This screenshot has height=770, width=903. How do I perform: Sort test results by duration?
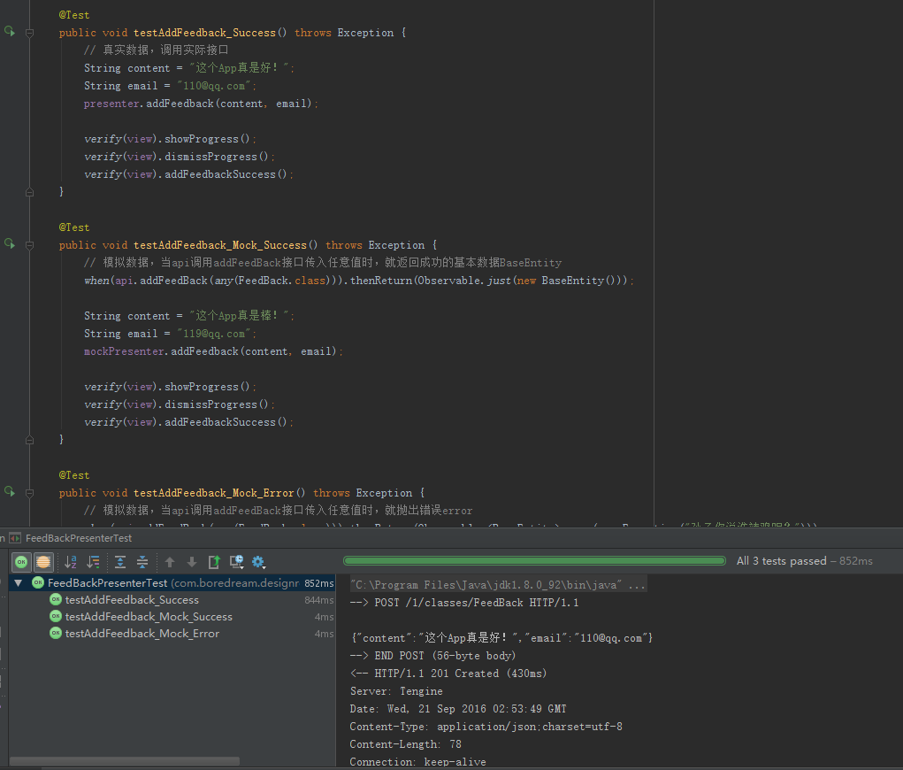click(x=93, y=562)
